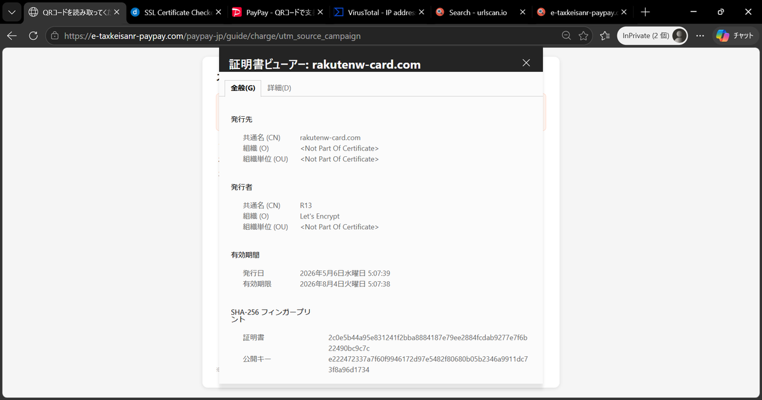The height and width of the screenshot is (400, 762).
Task: Switch to the PayPay QR code tab
Action: tap(277, 12)
